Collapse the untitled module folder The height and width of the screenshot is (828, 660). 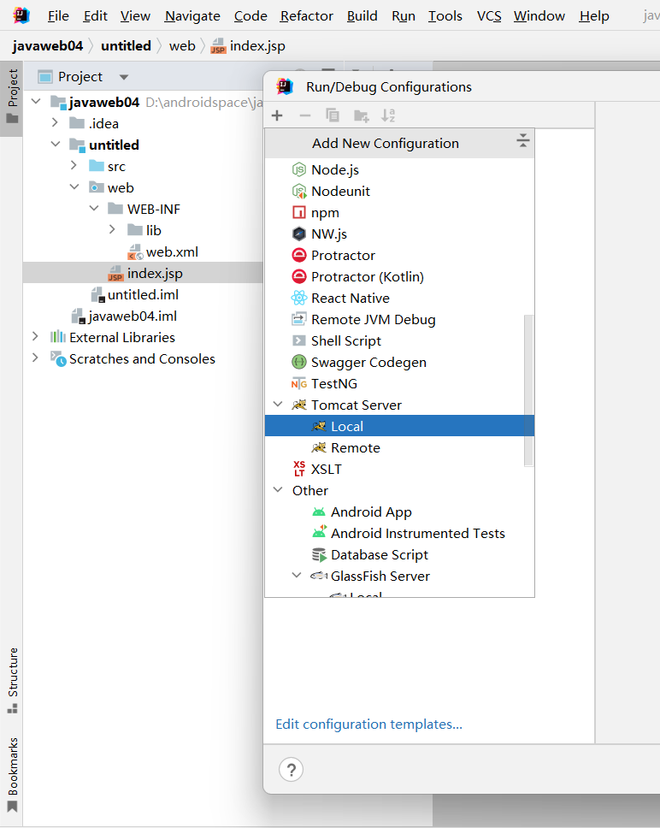55,145
